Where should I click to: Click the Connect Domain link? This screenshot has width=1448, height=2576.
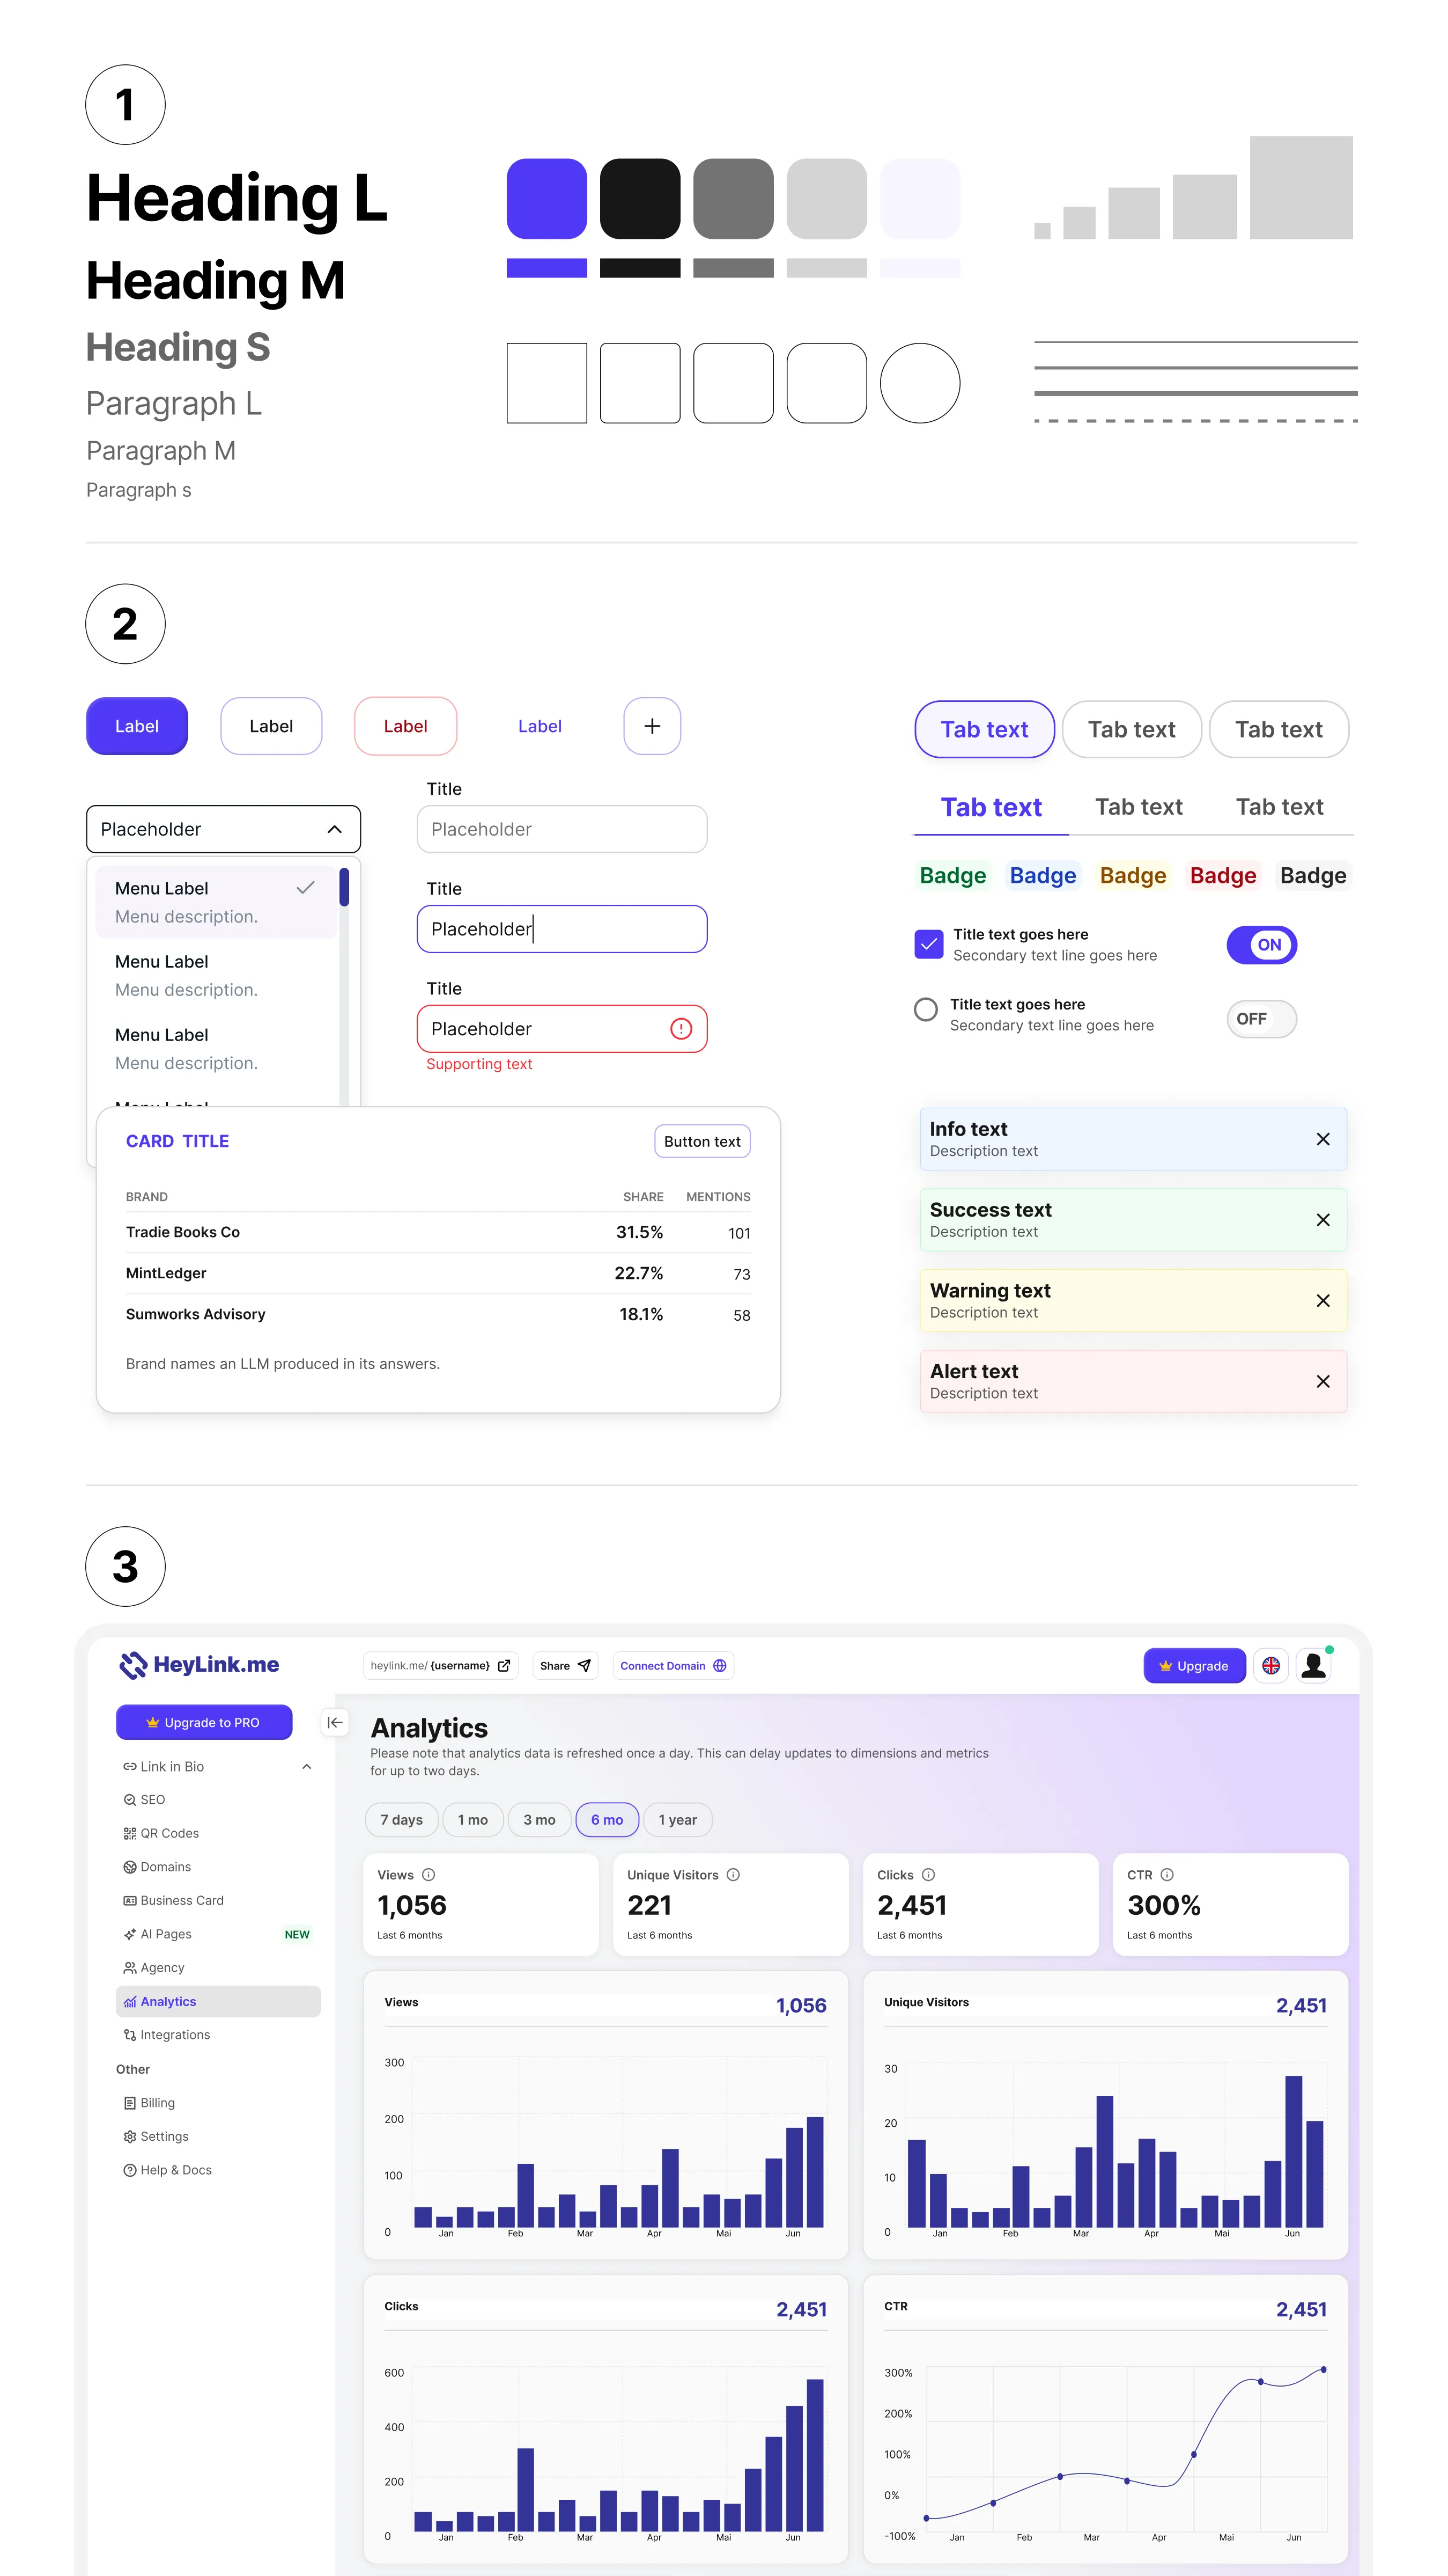pos(673,1666)
